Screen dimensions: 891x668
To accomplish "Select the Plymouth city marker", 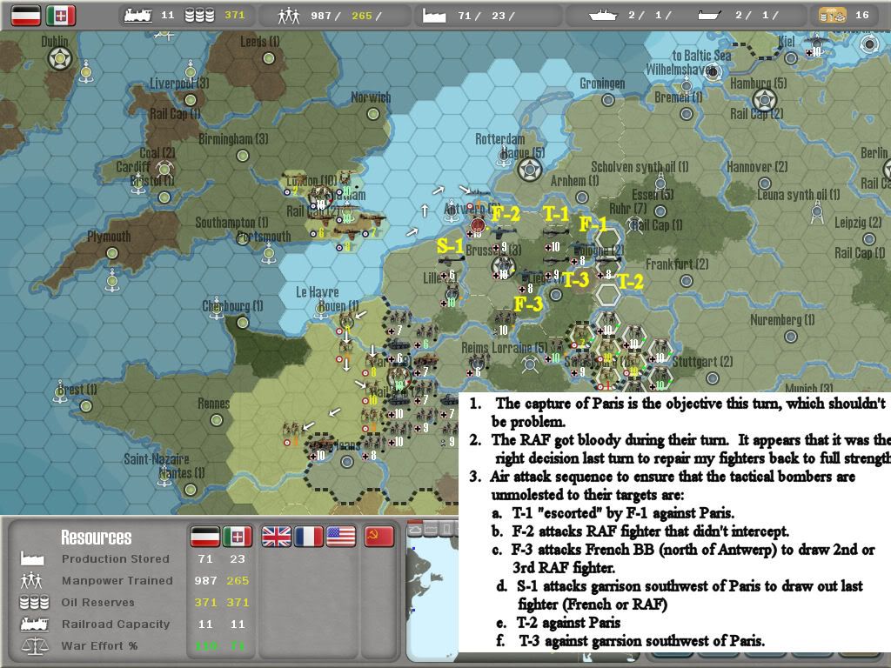I will (112, 253).
